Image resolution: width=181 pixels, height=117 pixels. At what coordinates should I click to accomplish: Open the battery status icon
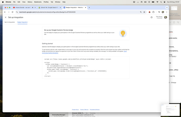coord(153,2)
